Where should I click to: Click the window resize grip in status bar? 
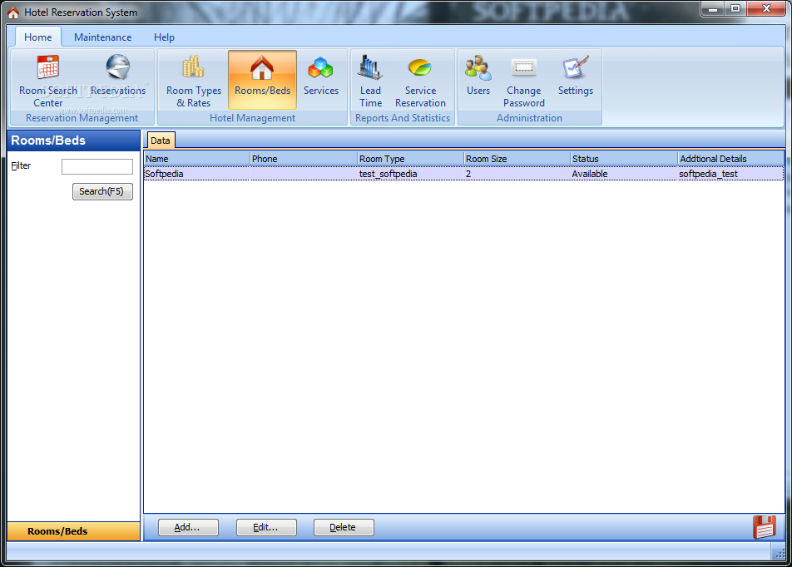pos(780,554)
